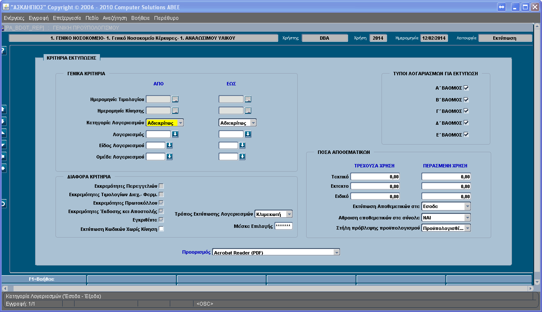Select the ΚΡΙΤΗΡΙΑ ΕΚΤΥΠΩΣΗΣ tab
This screenshot has width=542, height=312.
tap(71, 58)
